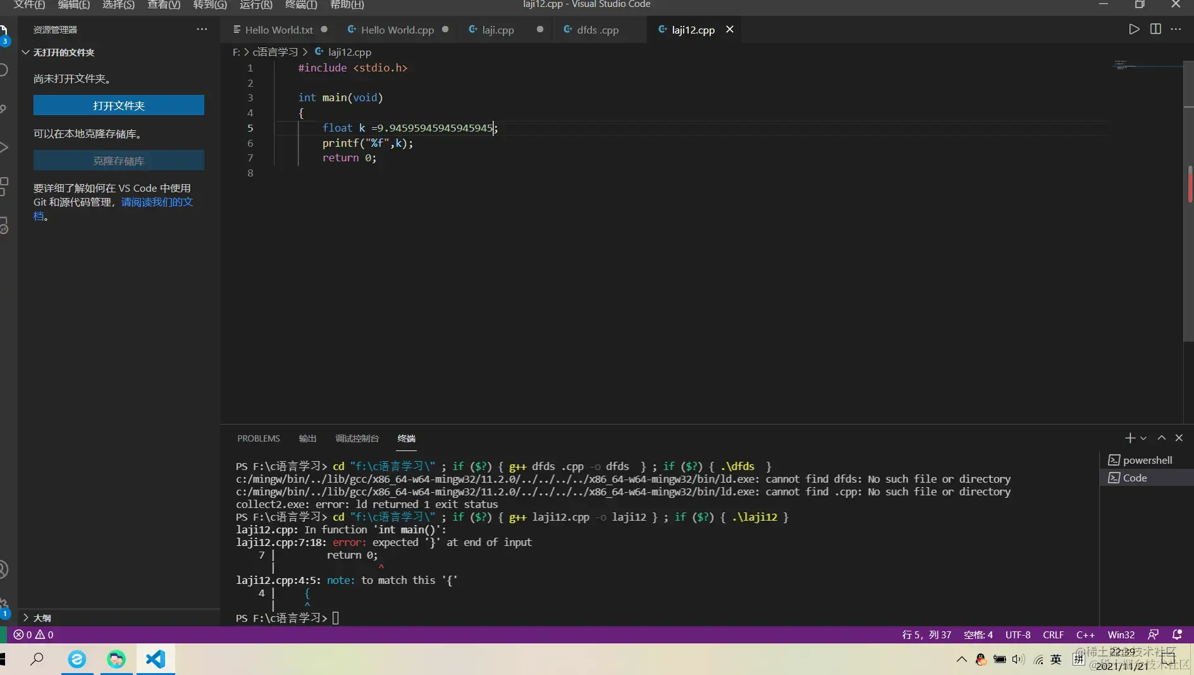The image size is (1194, 675).
Task: Open the taskbar clock and date
Action: point(1121,659)
